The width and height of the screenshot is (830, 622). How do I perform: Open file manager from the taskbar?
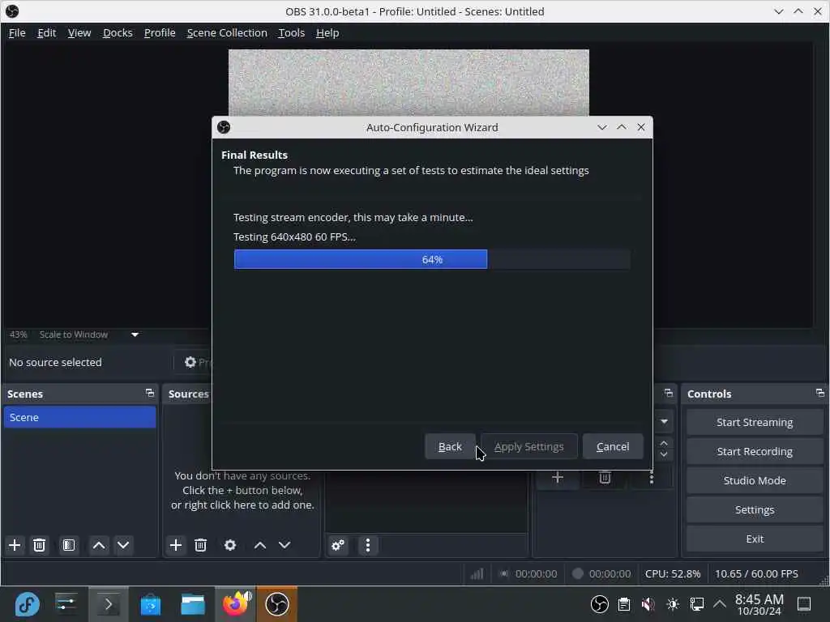[193, 604]
